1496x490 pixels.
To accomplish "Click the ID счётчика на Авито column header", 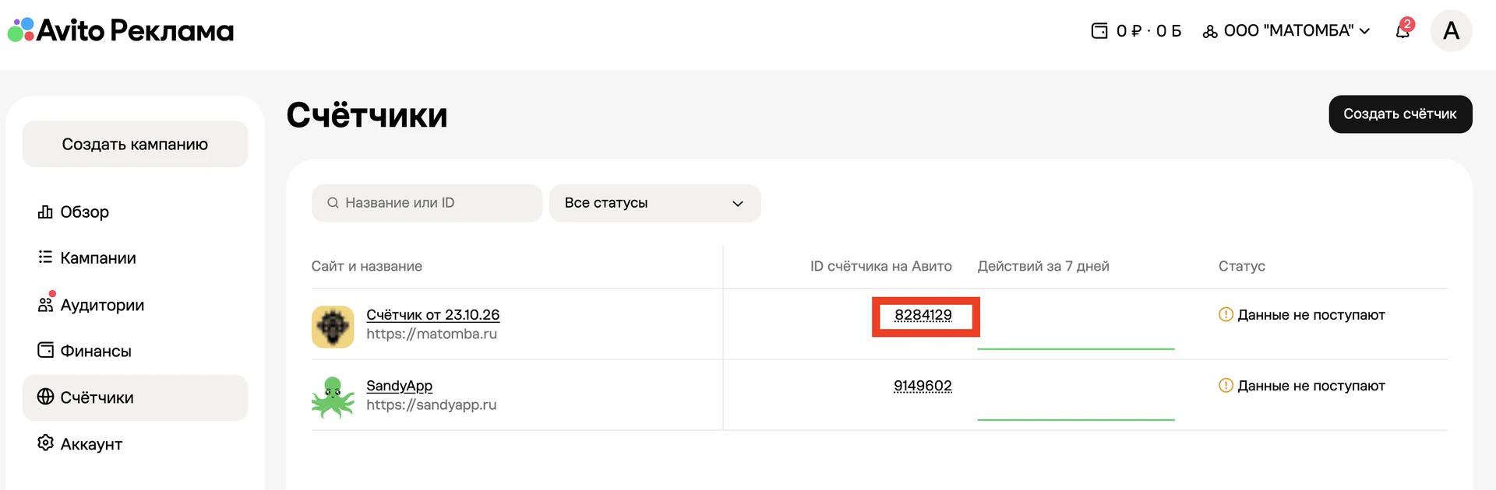I will click(881, 266).
